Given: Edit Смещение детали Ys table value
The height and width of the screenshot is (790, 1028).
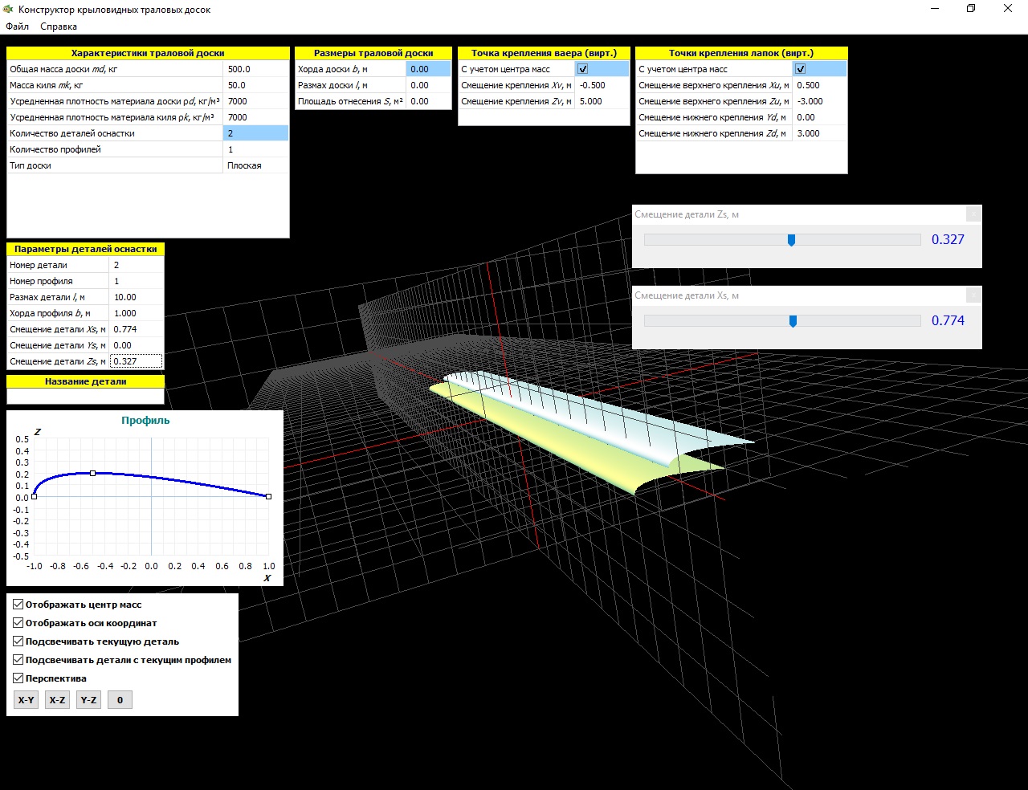Looking at the screenshot, I should 137,345.
